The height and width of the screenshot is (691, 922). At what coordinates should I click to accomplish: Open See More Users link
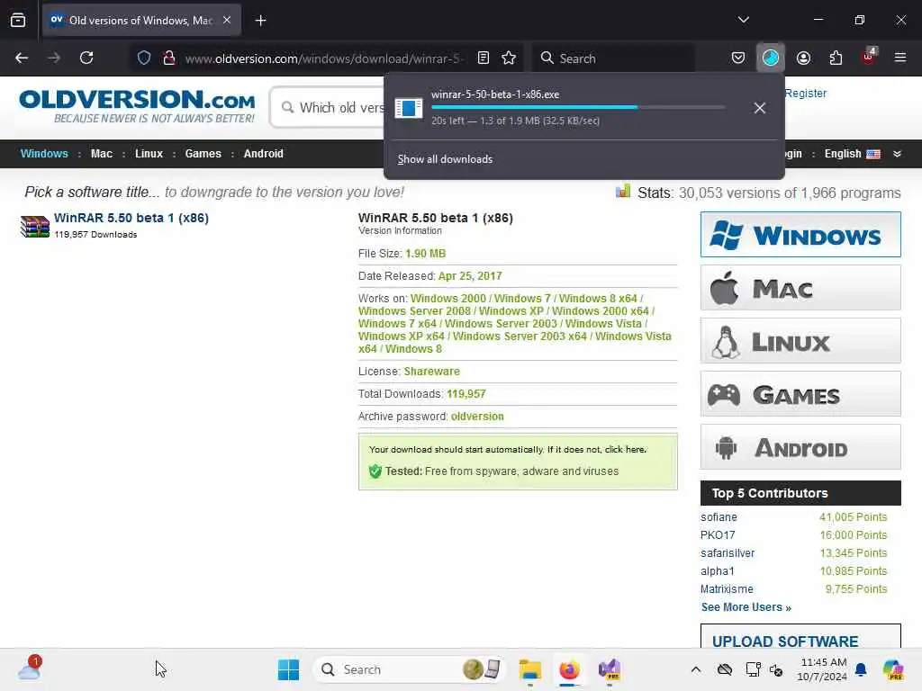(x=746, y=607)
